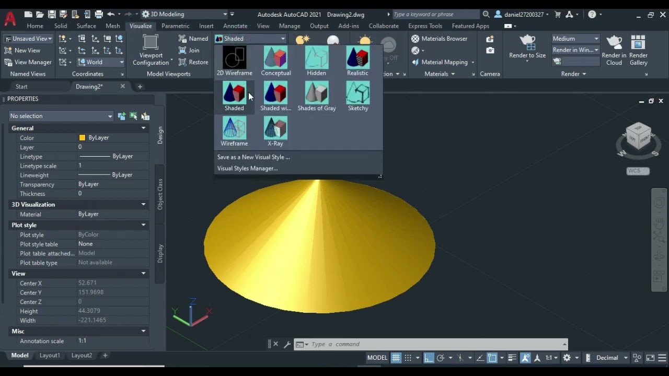Choose the Conceptual visual style

click(275, 61)
